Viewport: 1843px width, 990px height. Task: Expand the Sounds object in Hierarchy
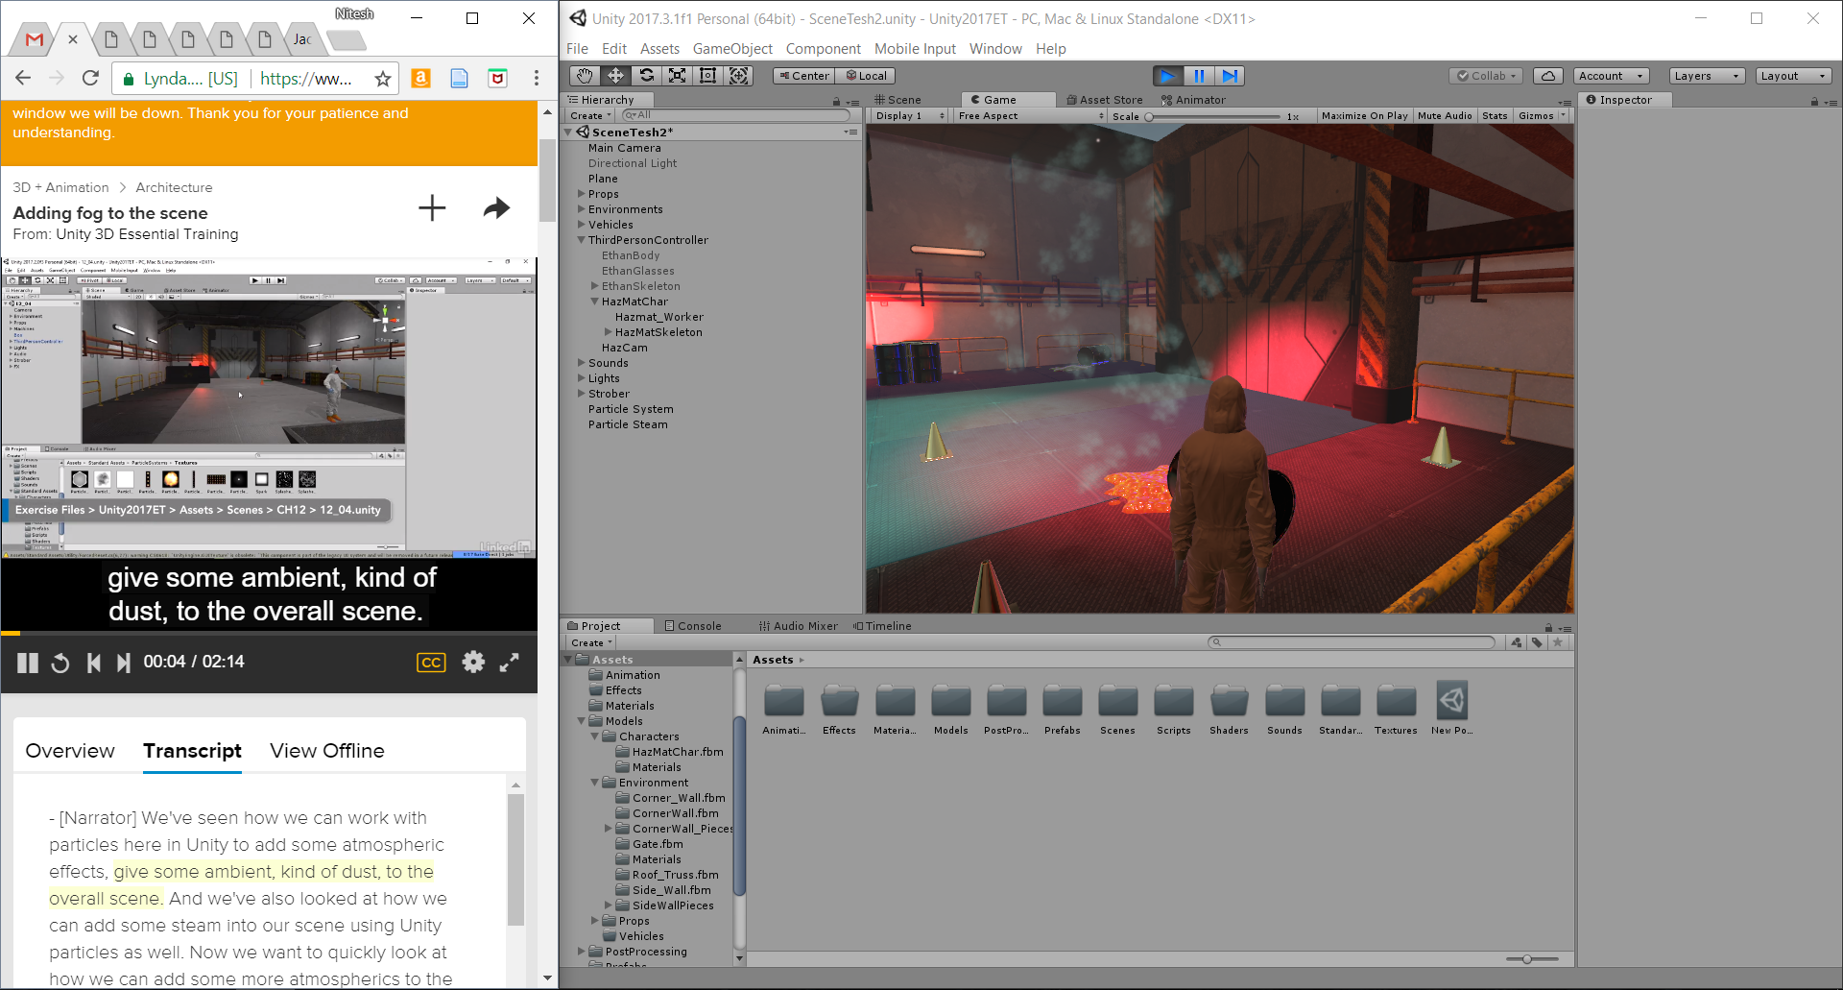coord(581,363)
